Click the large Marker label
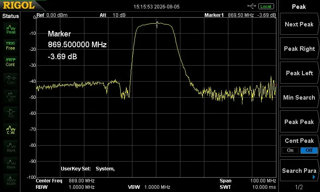Screen dimensions: 320x192 coord(59,34)
